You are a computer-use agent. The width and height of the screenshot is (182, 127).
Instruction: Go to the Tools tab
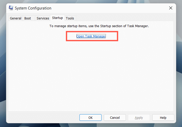(70, 18)
